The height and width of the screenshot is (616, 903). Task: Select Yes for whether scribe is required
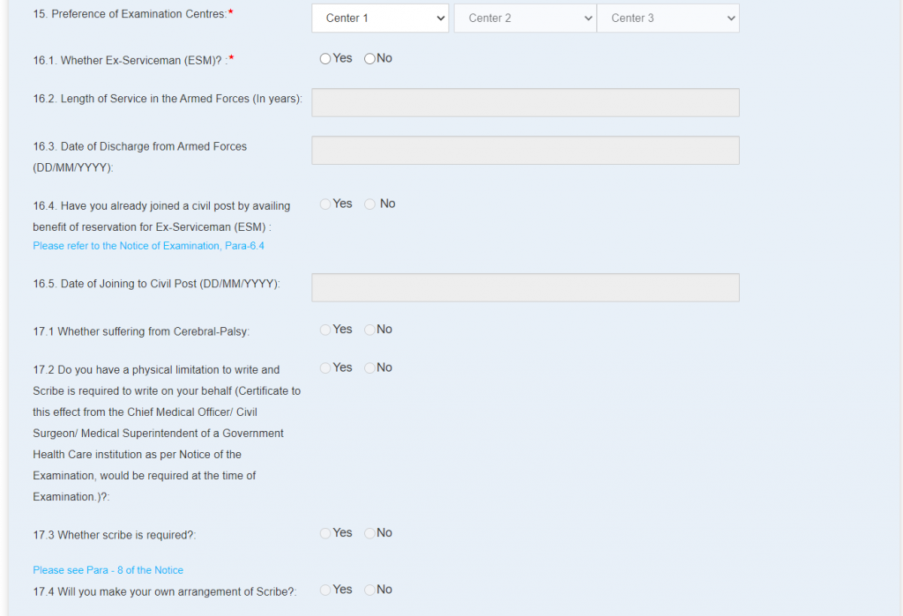point(325,533)
